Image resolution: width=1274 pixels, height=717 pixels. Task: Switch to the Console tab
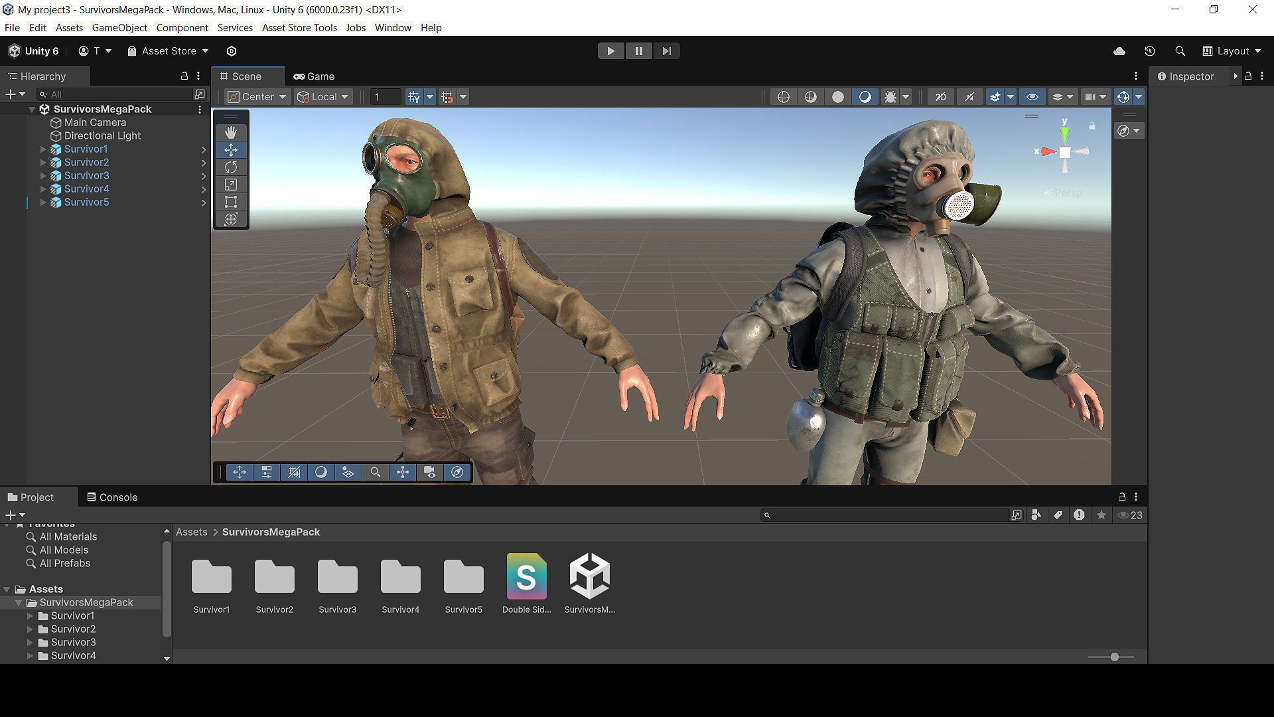[112, 497]
